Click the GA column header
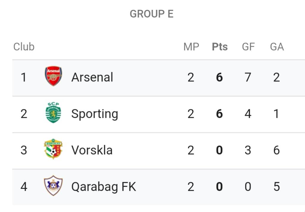 click(x=277, y=47)
